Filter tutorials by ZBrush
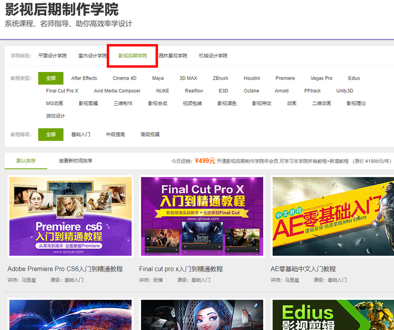The width and height of the screenshot is (394, 330). pyautogui.click(x=221, y=78)
